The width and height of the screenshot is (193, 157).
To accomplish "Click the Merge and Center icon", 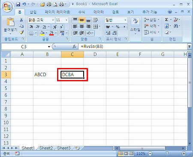I will [x=96, y=27].
